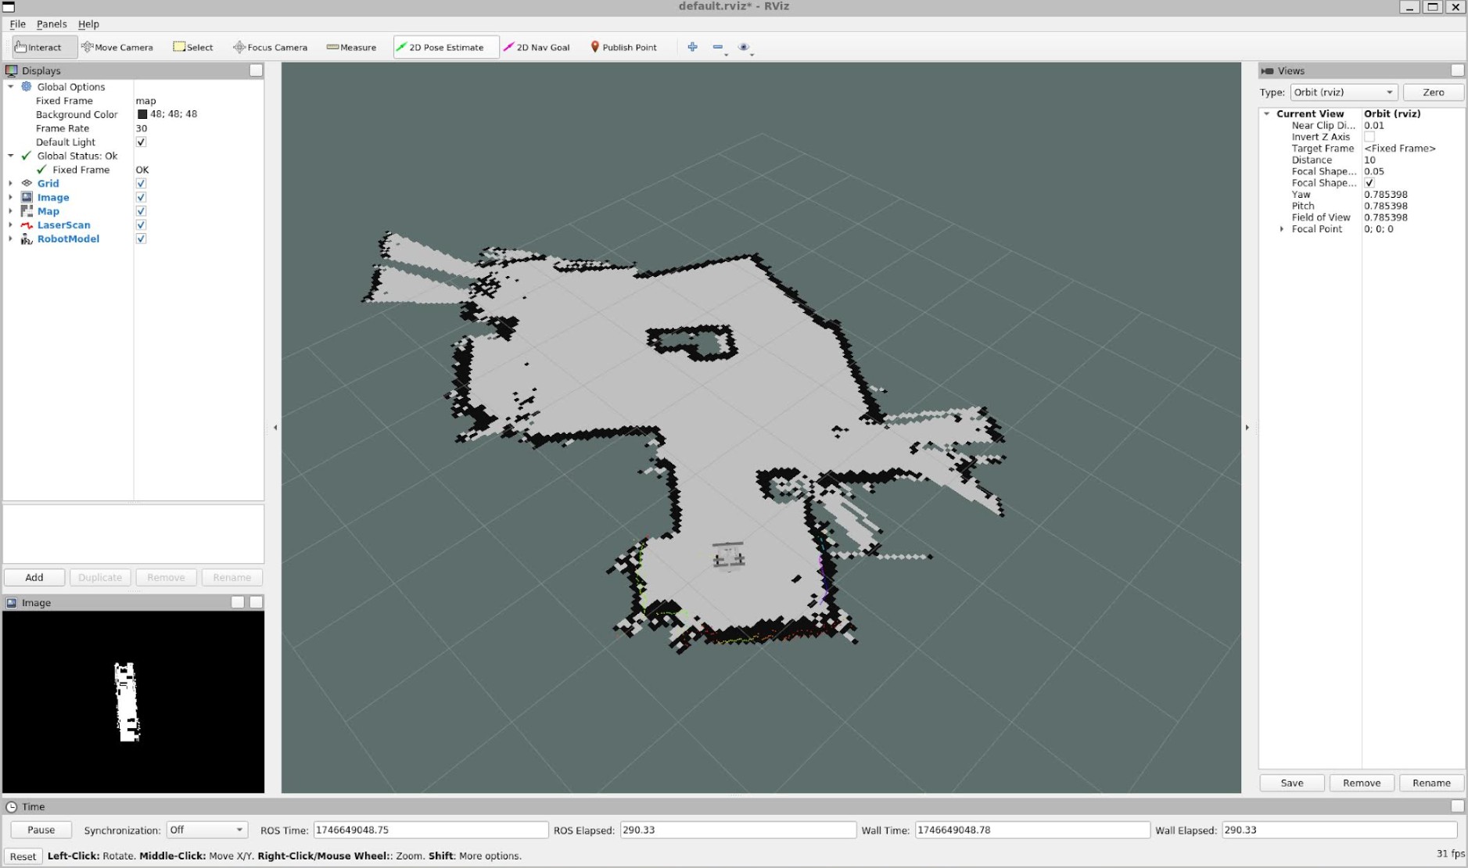The width and height of the screenshot is (1468, 868).
Task: Activate the Focus Camera tool
Action: coord(270,47)
